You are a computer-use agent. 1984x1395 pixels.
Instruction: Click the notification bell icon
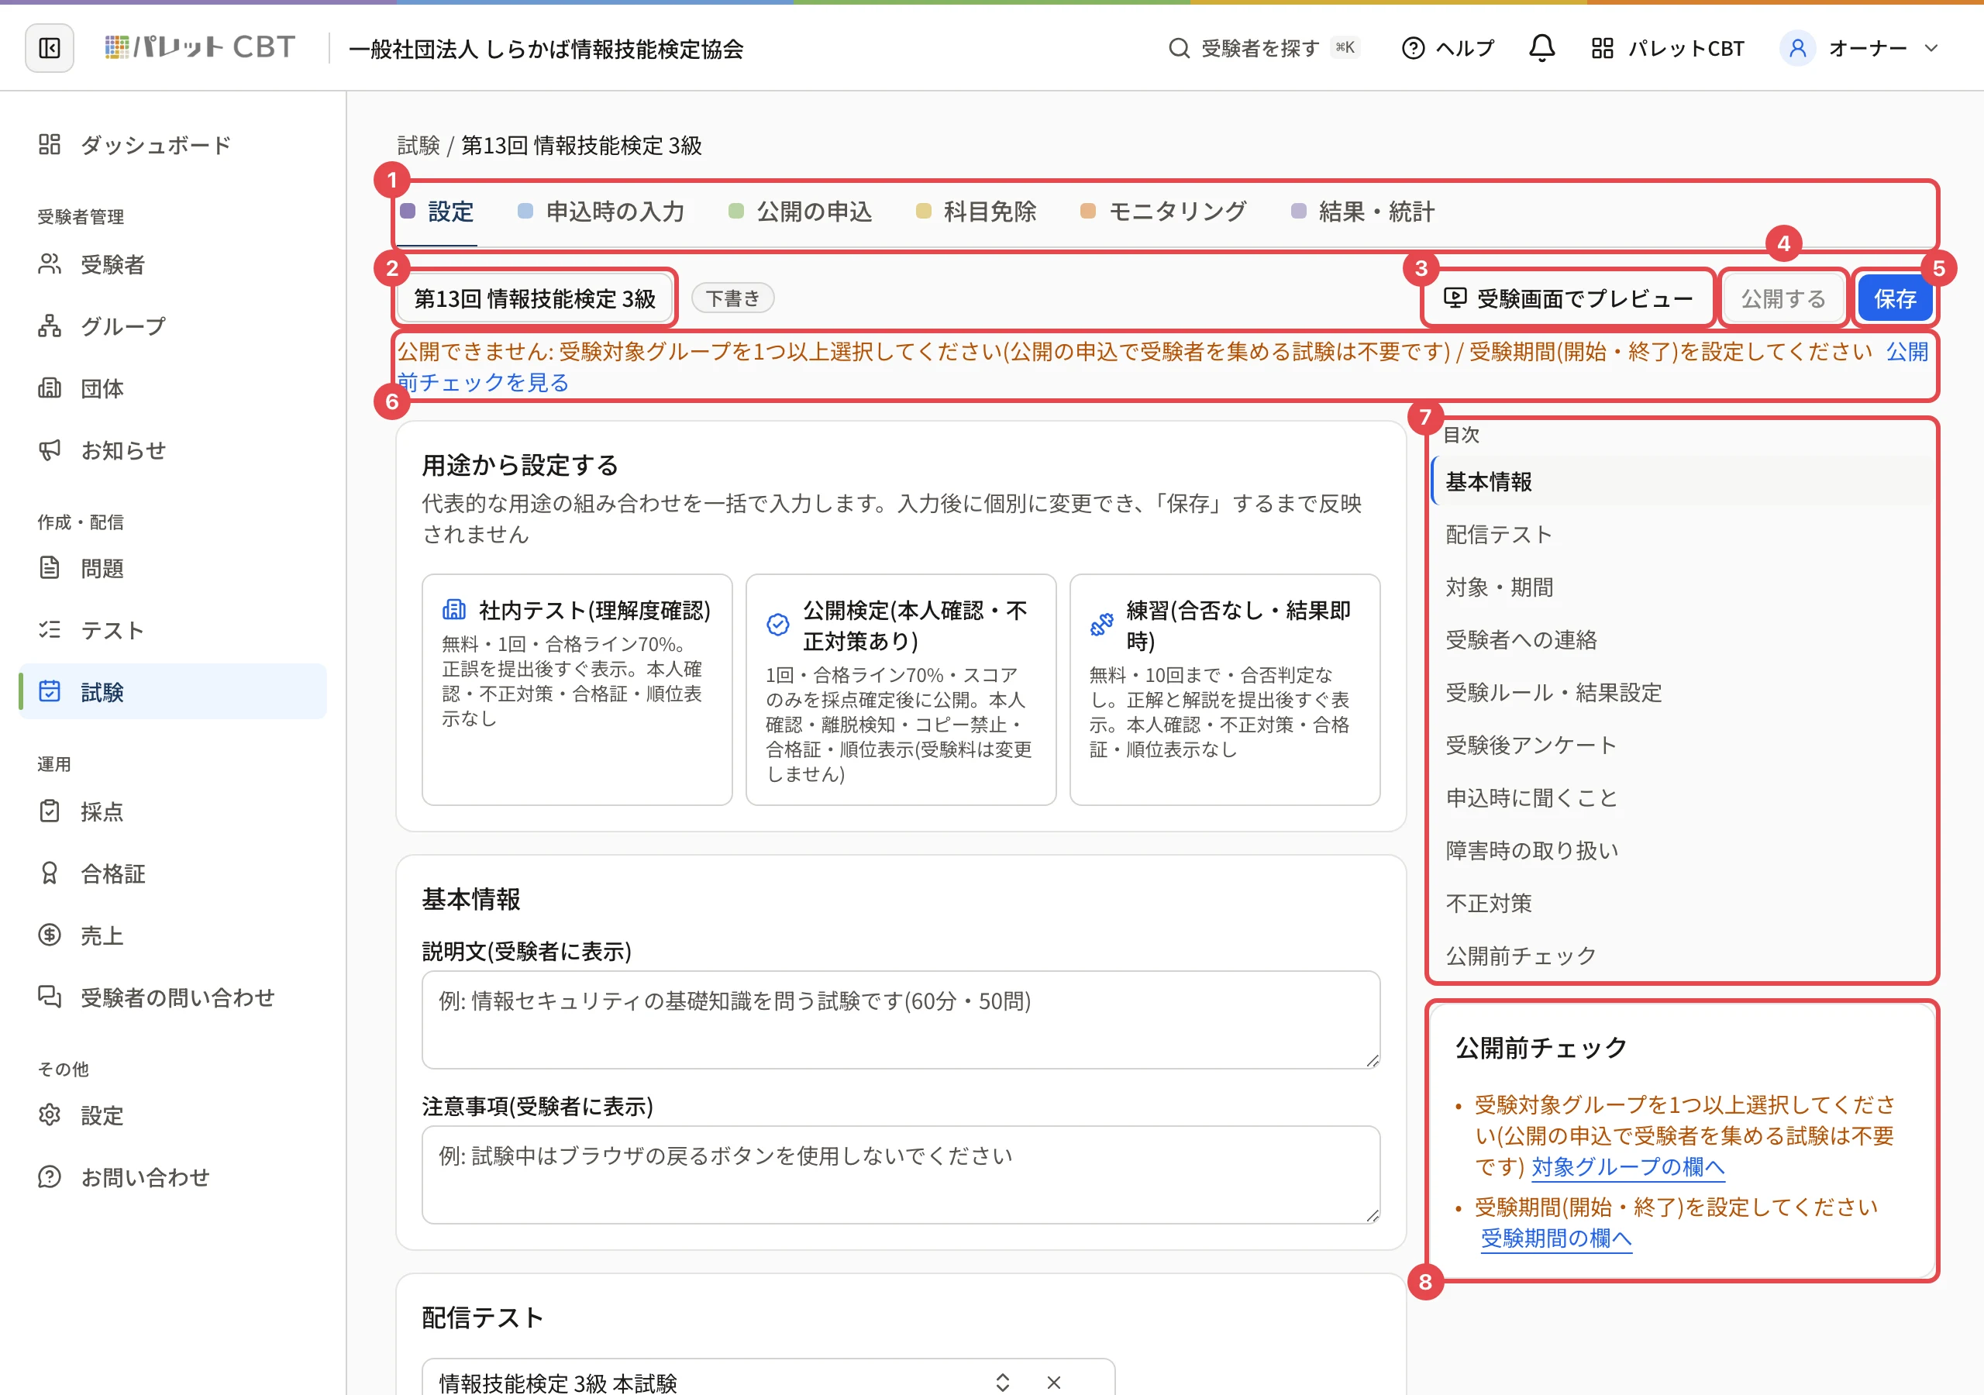[x=1541, y=48]
